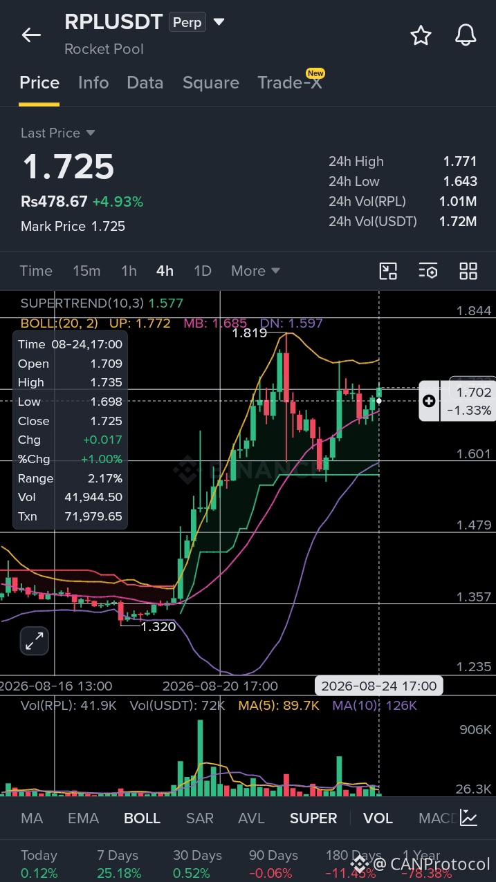496x882 pixels.
Task: Open the Last Price dropdown
Action: point(58,133)
